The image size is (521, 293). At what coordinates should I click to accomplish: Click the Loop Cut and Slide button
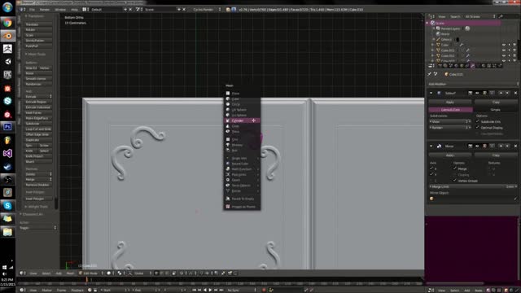tap(38, 129)
